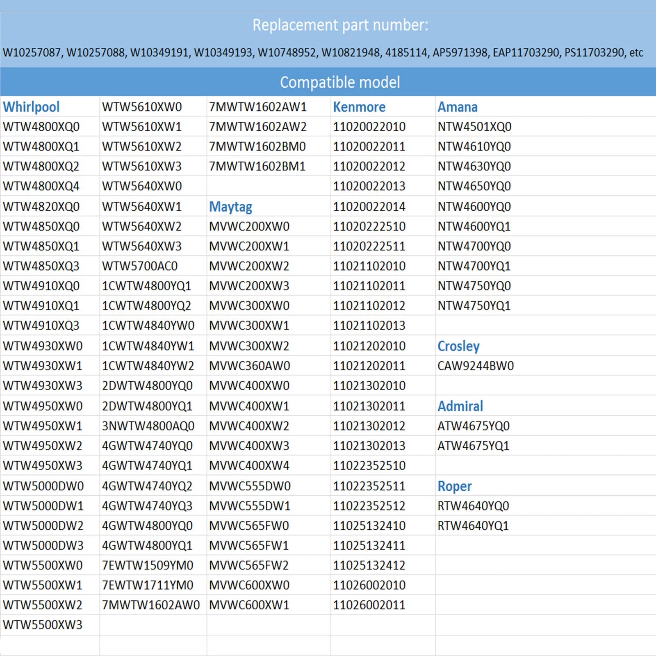Click the Crosley brand heading

coord(458,346)
